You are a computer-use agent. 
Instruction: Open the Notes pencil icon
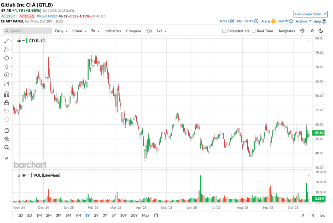(x=232, y=21)
